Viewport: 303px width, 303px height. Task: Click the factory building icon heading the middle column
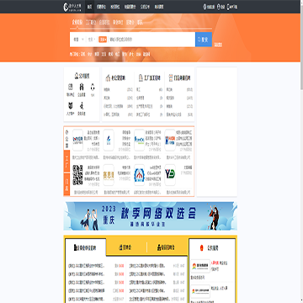141,78
